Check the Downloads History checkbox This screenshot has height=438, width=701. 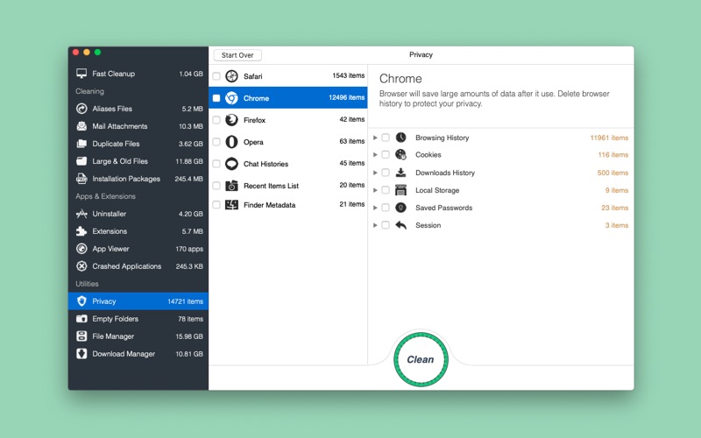(x=386, y=173)
